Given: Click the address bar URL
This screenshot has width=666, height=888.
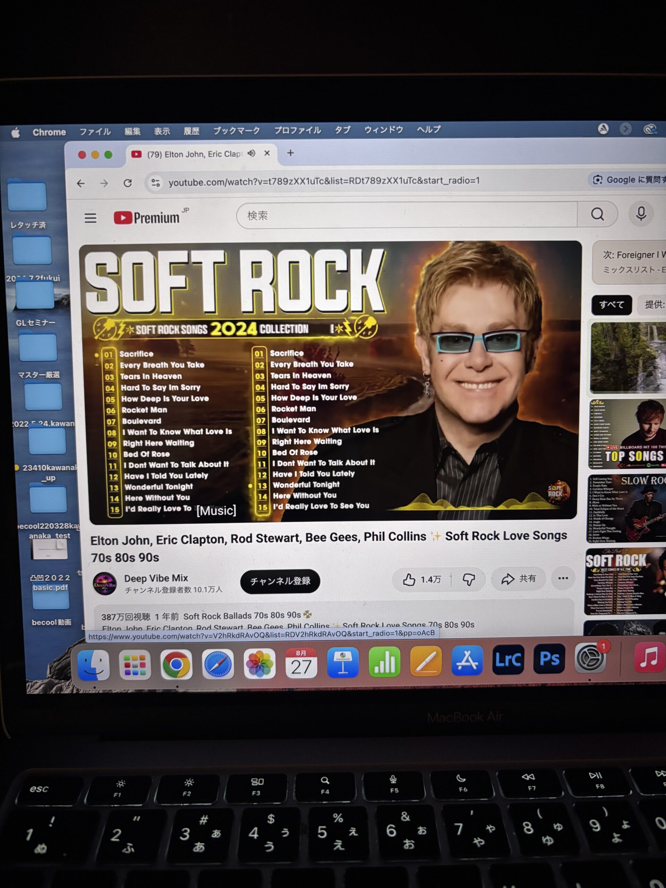Looking at the screenshot, I should pyautogui.click(x=324, y=181).
